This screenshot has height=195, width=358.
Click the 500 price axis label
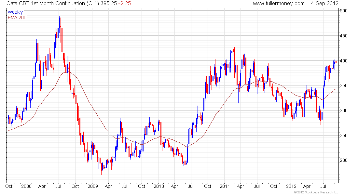coord(344,11)
